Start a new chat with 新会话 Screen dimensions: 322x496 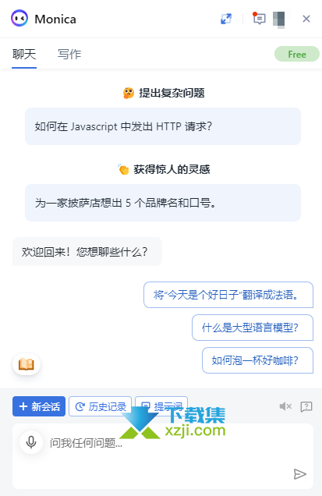click(x=39, y=406)
